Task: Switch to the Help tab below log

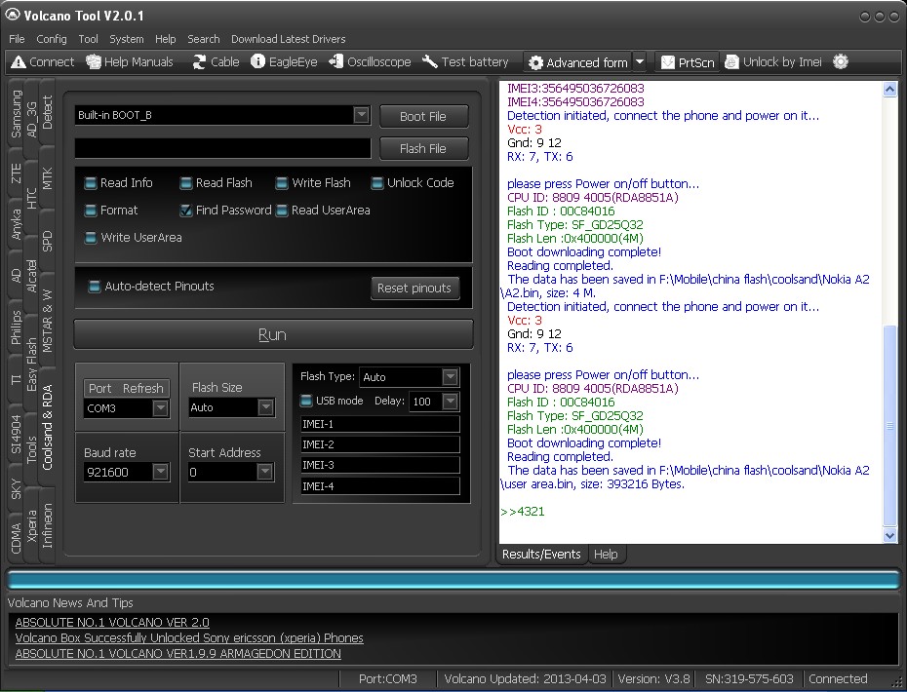Action: [x=606, y=554]
